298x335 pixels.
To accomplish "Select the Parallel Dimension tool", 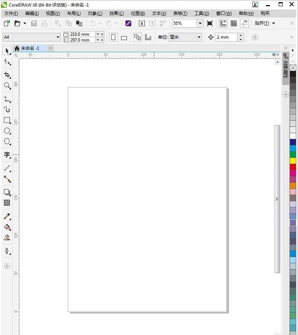I will coord(7,169).
